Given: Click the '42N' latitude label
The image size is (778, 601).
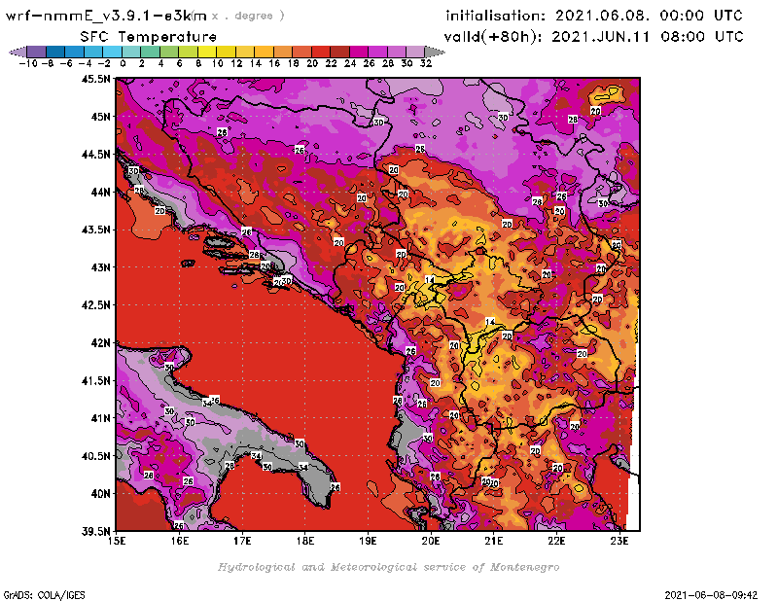Looking at the screenshot, I should 100,343.
